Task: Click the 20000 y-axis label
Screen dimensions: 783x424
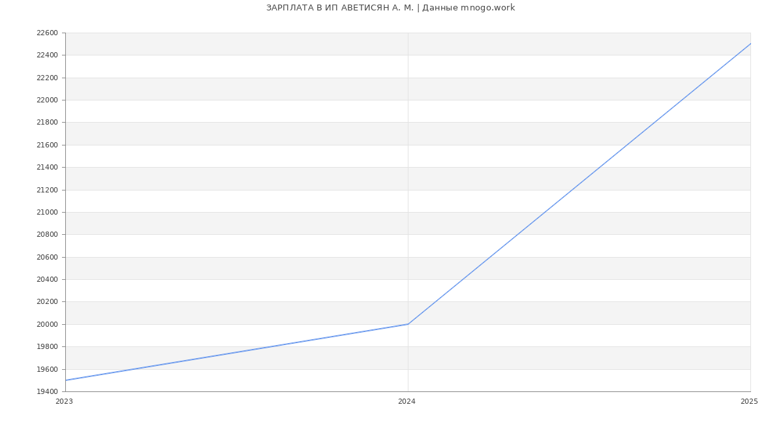Action: [47, 324]
